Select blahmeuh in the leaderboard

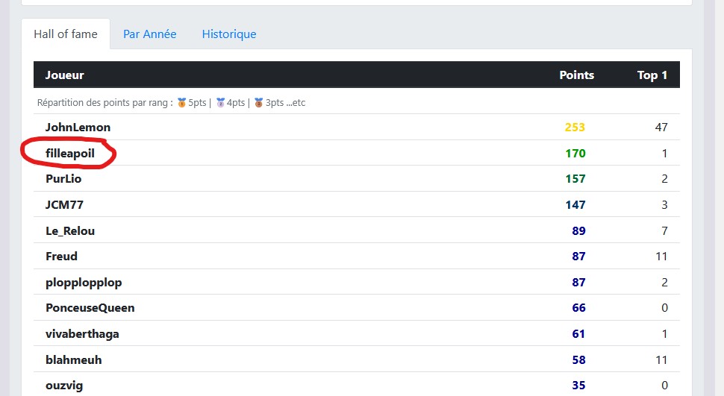(x=73, y=360)
